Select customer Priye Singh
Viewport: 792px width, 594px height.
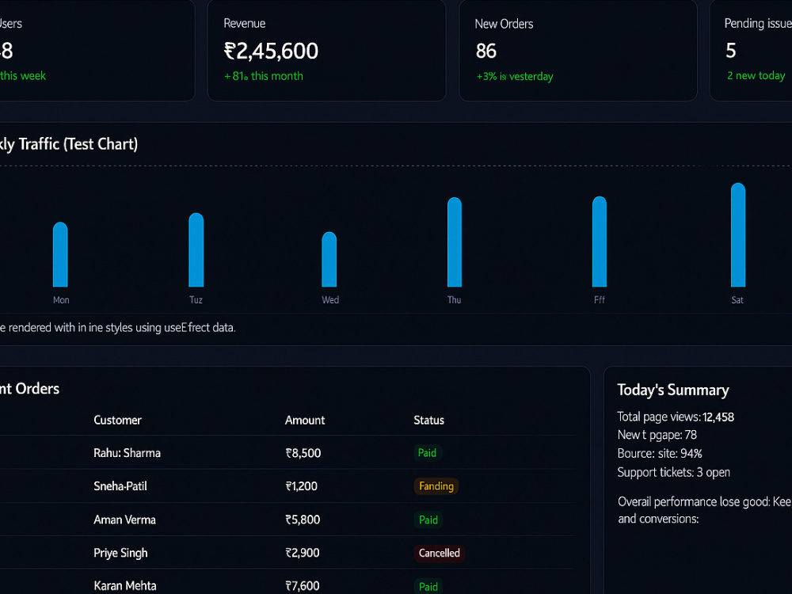120,553
